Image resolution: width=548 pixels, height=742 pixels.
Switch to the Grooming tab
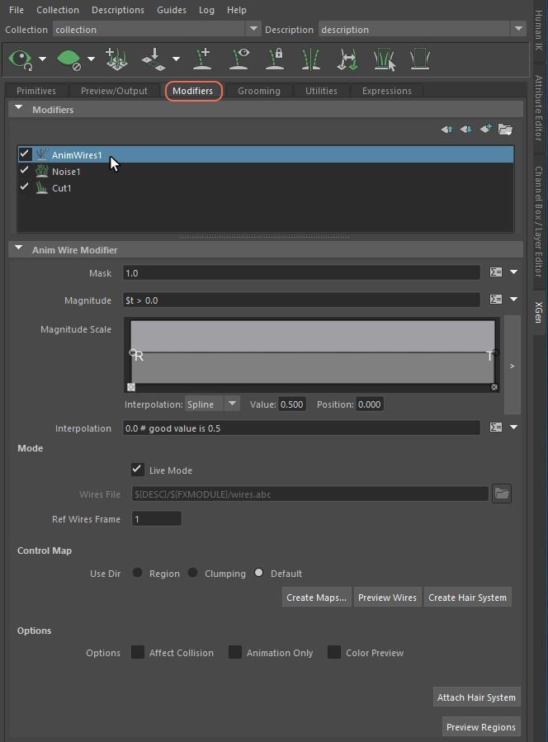pos(259,91)
